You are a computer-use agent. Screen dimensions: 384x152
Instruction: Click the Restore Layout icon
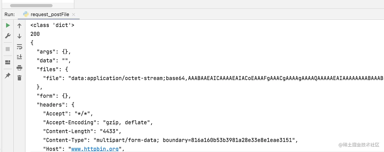point(8,62)
